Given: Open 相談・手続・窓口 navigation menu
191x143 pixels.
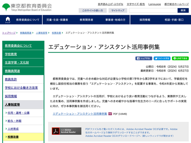Looking at the screenshot, I should (x=174, y=20).
